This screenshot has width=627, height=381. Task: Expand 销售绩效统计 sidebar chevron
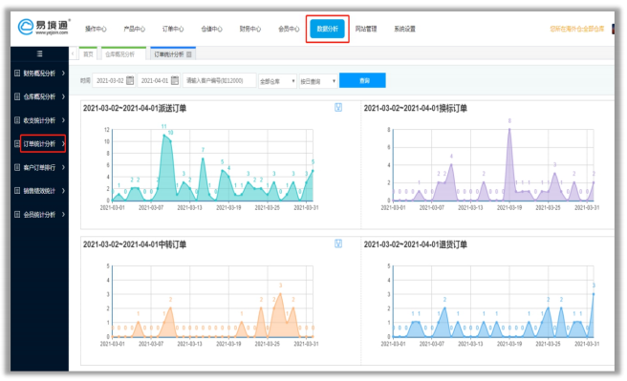(63, 191)
